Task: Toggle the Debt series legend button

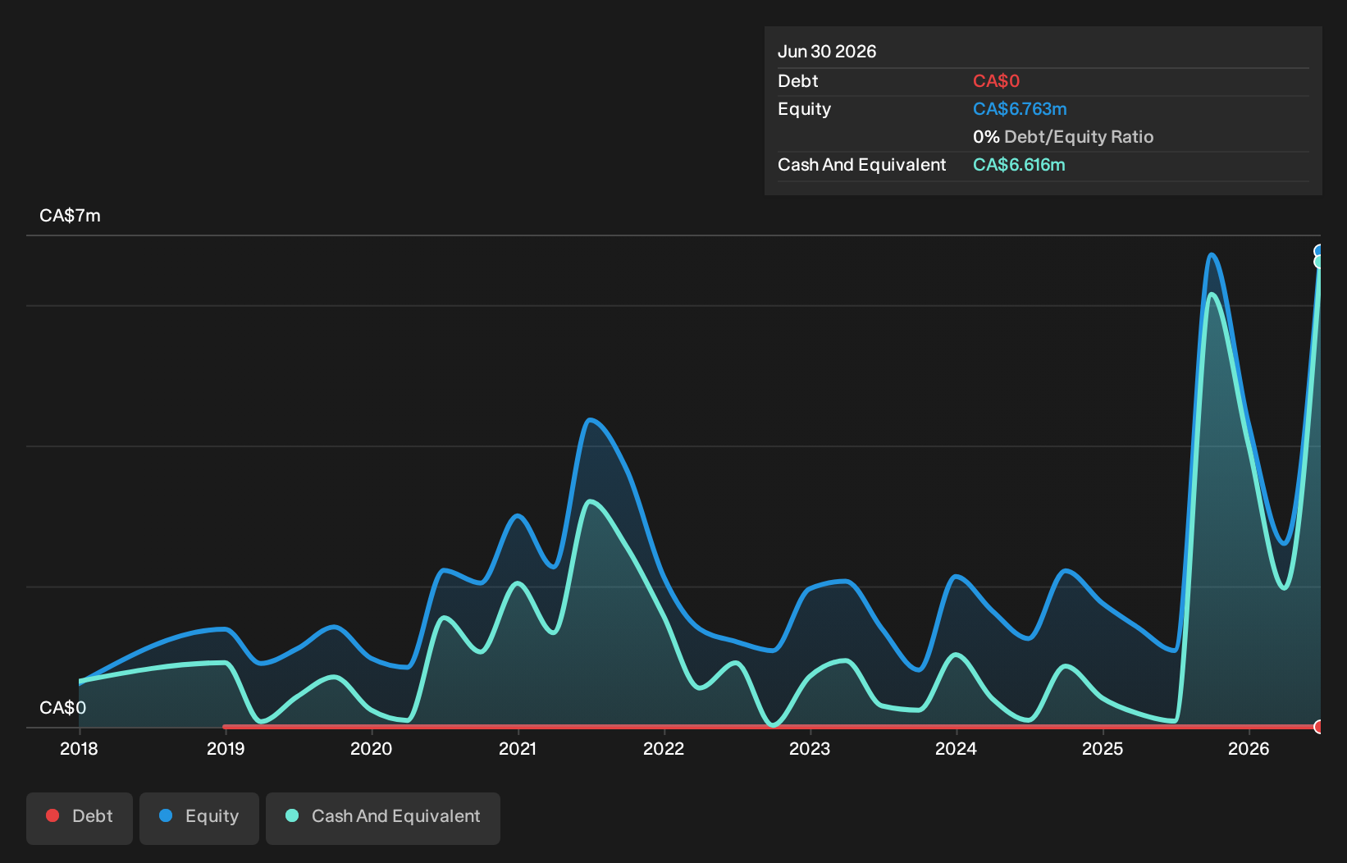Action: point(80,818)
